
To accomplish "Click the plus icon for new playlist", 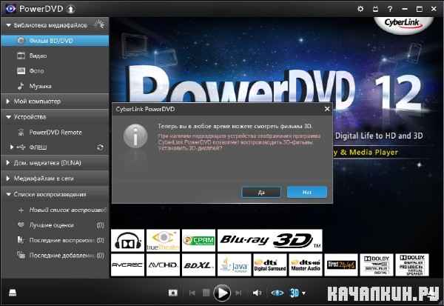I will 21,210.
